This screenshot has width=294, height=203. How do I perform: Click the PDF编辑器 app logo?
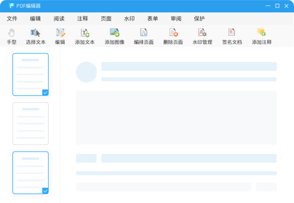pyautogui.click(x=12, y=6)
